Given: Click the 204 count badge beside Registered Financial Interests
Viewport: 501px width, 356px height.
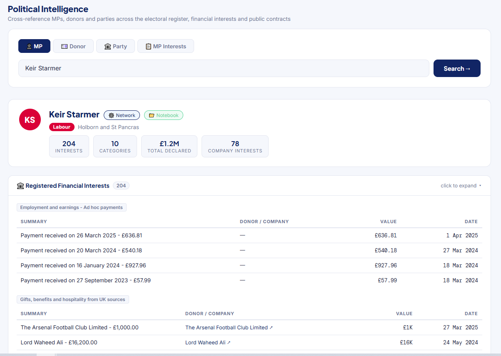Looking at the screenshot, I should pyautogui.click(x=121, y=186).
